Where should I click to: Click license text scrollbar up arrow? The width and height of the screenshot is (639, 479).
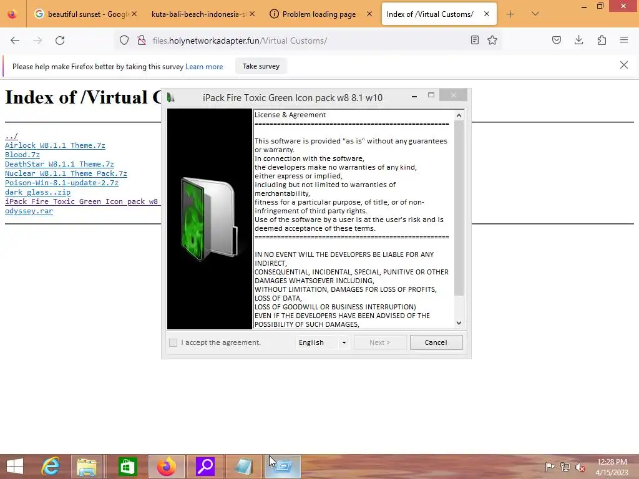coord(459,115)
